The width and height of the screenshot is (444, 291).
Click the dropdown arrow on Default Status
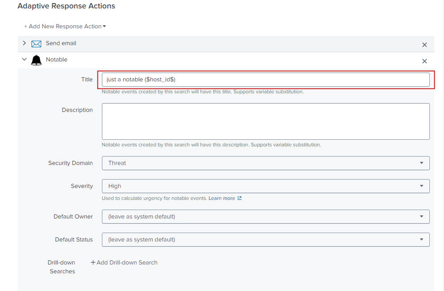(422, 239)
